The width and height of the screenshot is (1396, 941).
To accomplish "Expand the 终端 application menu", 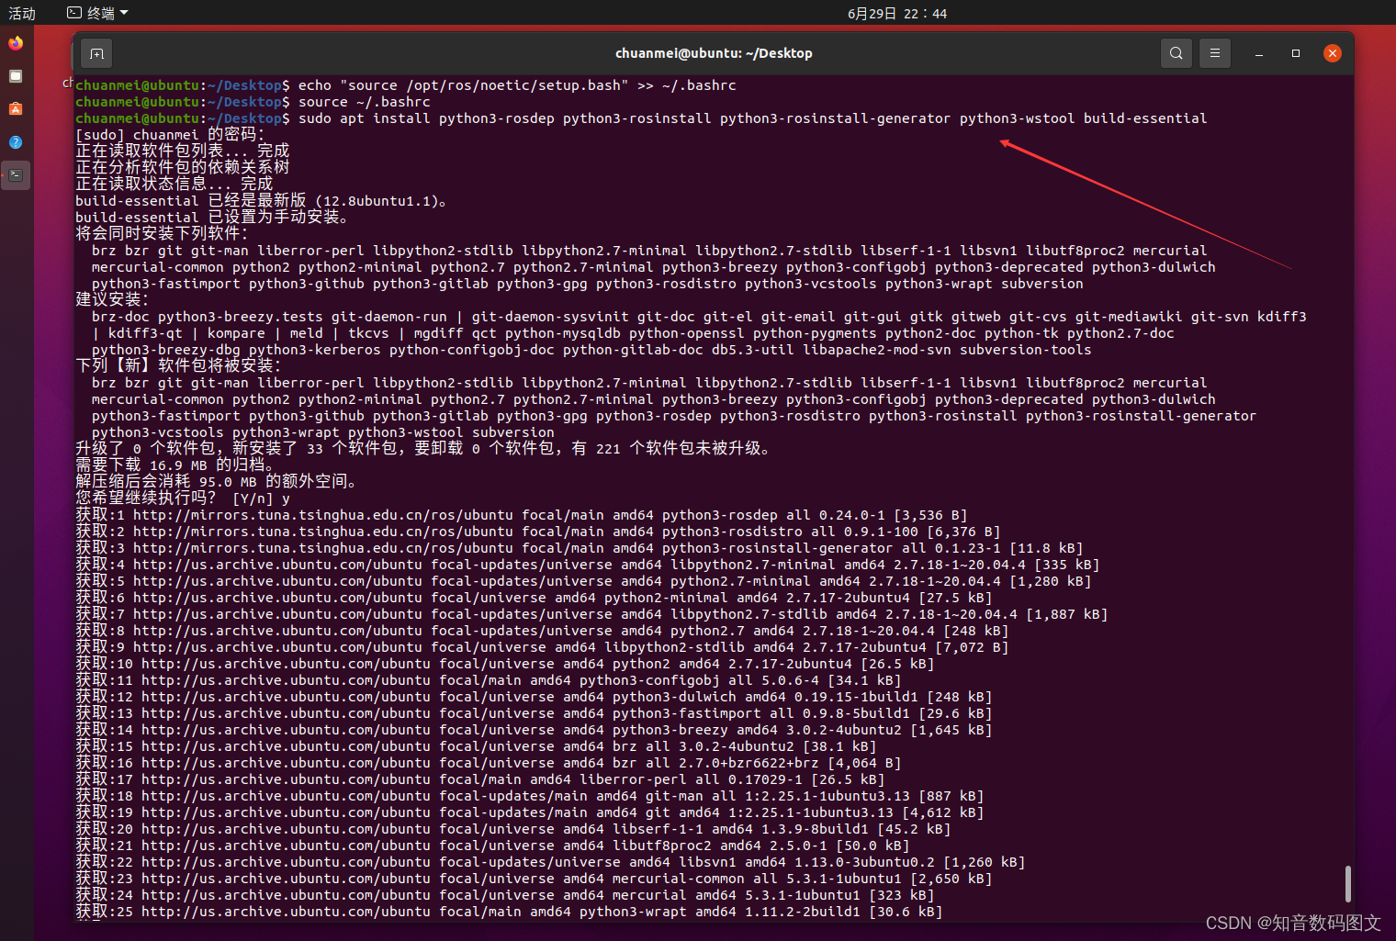I will 97,13.
